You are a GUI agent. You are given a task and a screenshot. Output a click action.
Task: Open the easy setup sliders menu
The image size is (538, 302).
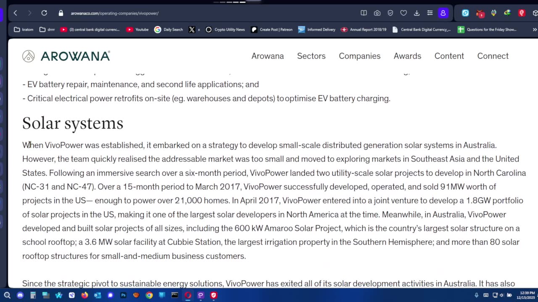tap(430, 13)
